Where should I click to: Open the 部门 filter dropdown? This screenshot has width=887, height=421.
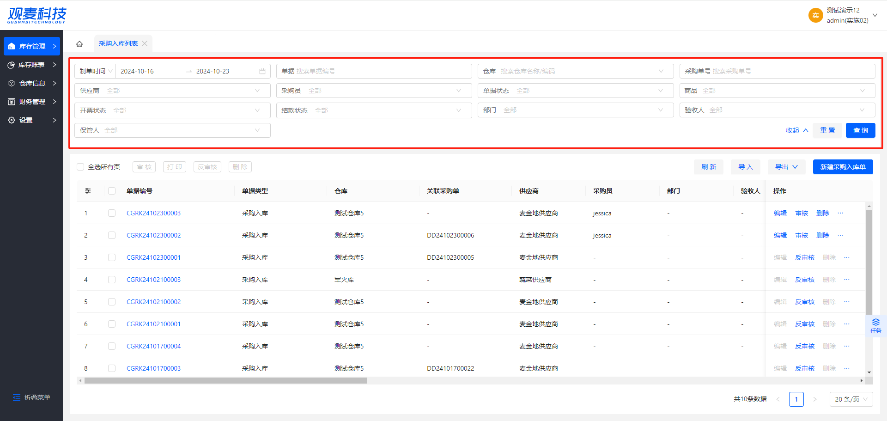coord(576,110)
